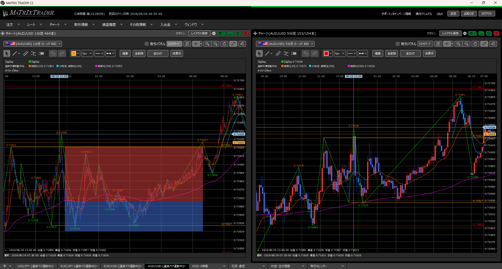Enable 取引パネル checkbox in the 5分足 chart
The height and width of the screenshot is (269, 502).
[x=398, y=44]
